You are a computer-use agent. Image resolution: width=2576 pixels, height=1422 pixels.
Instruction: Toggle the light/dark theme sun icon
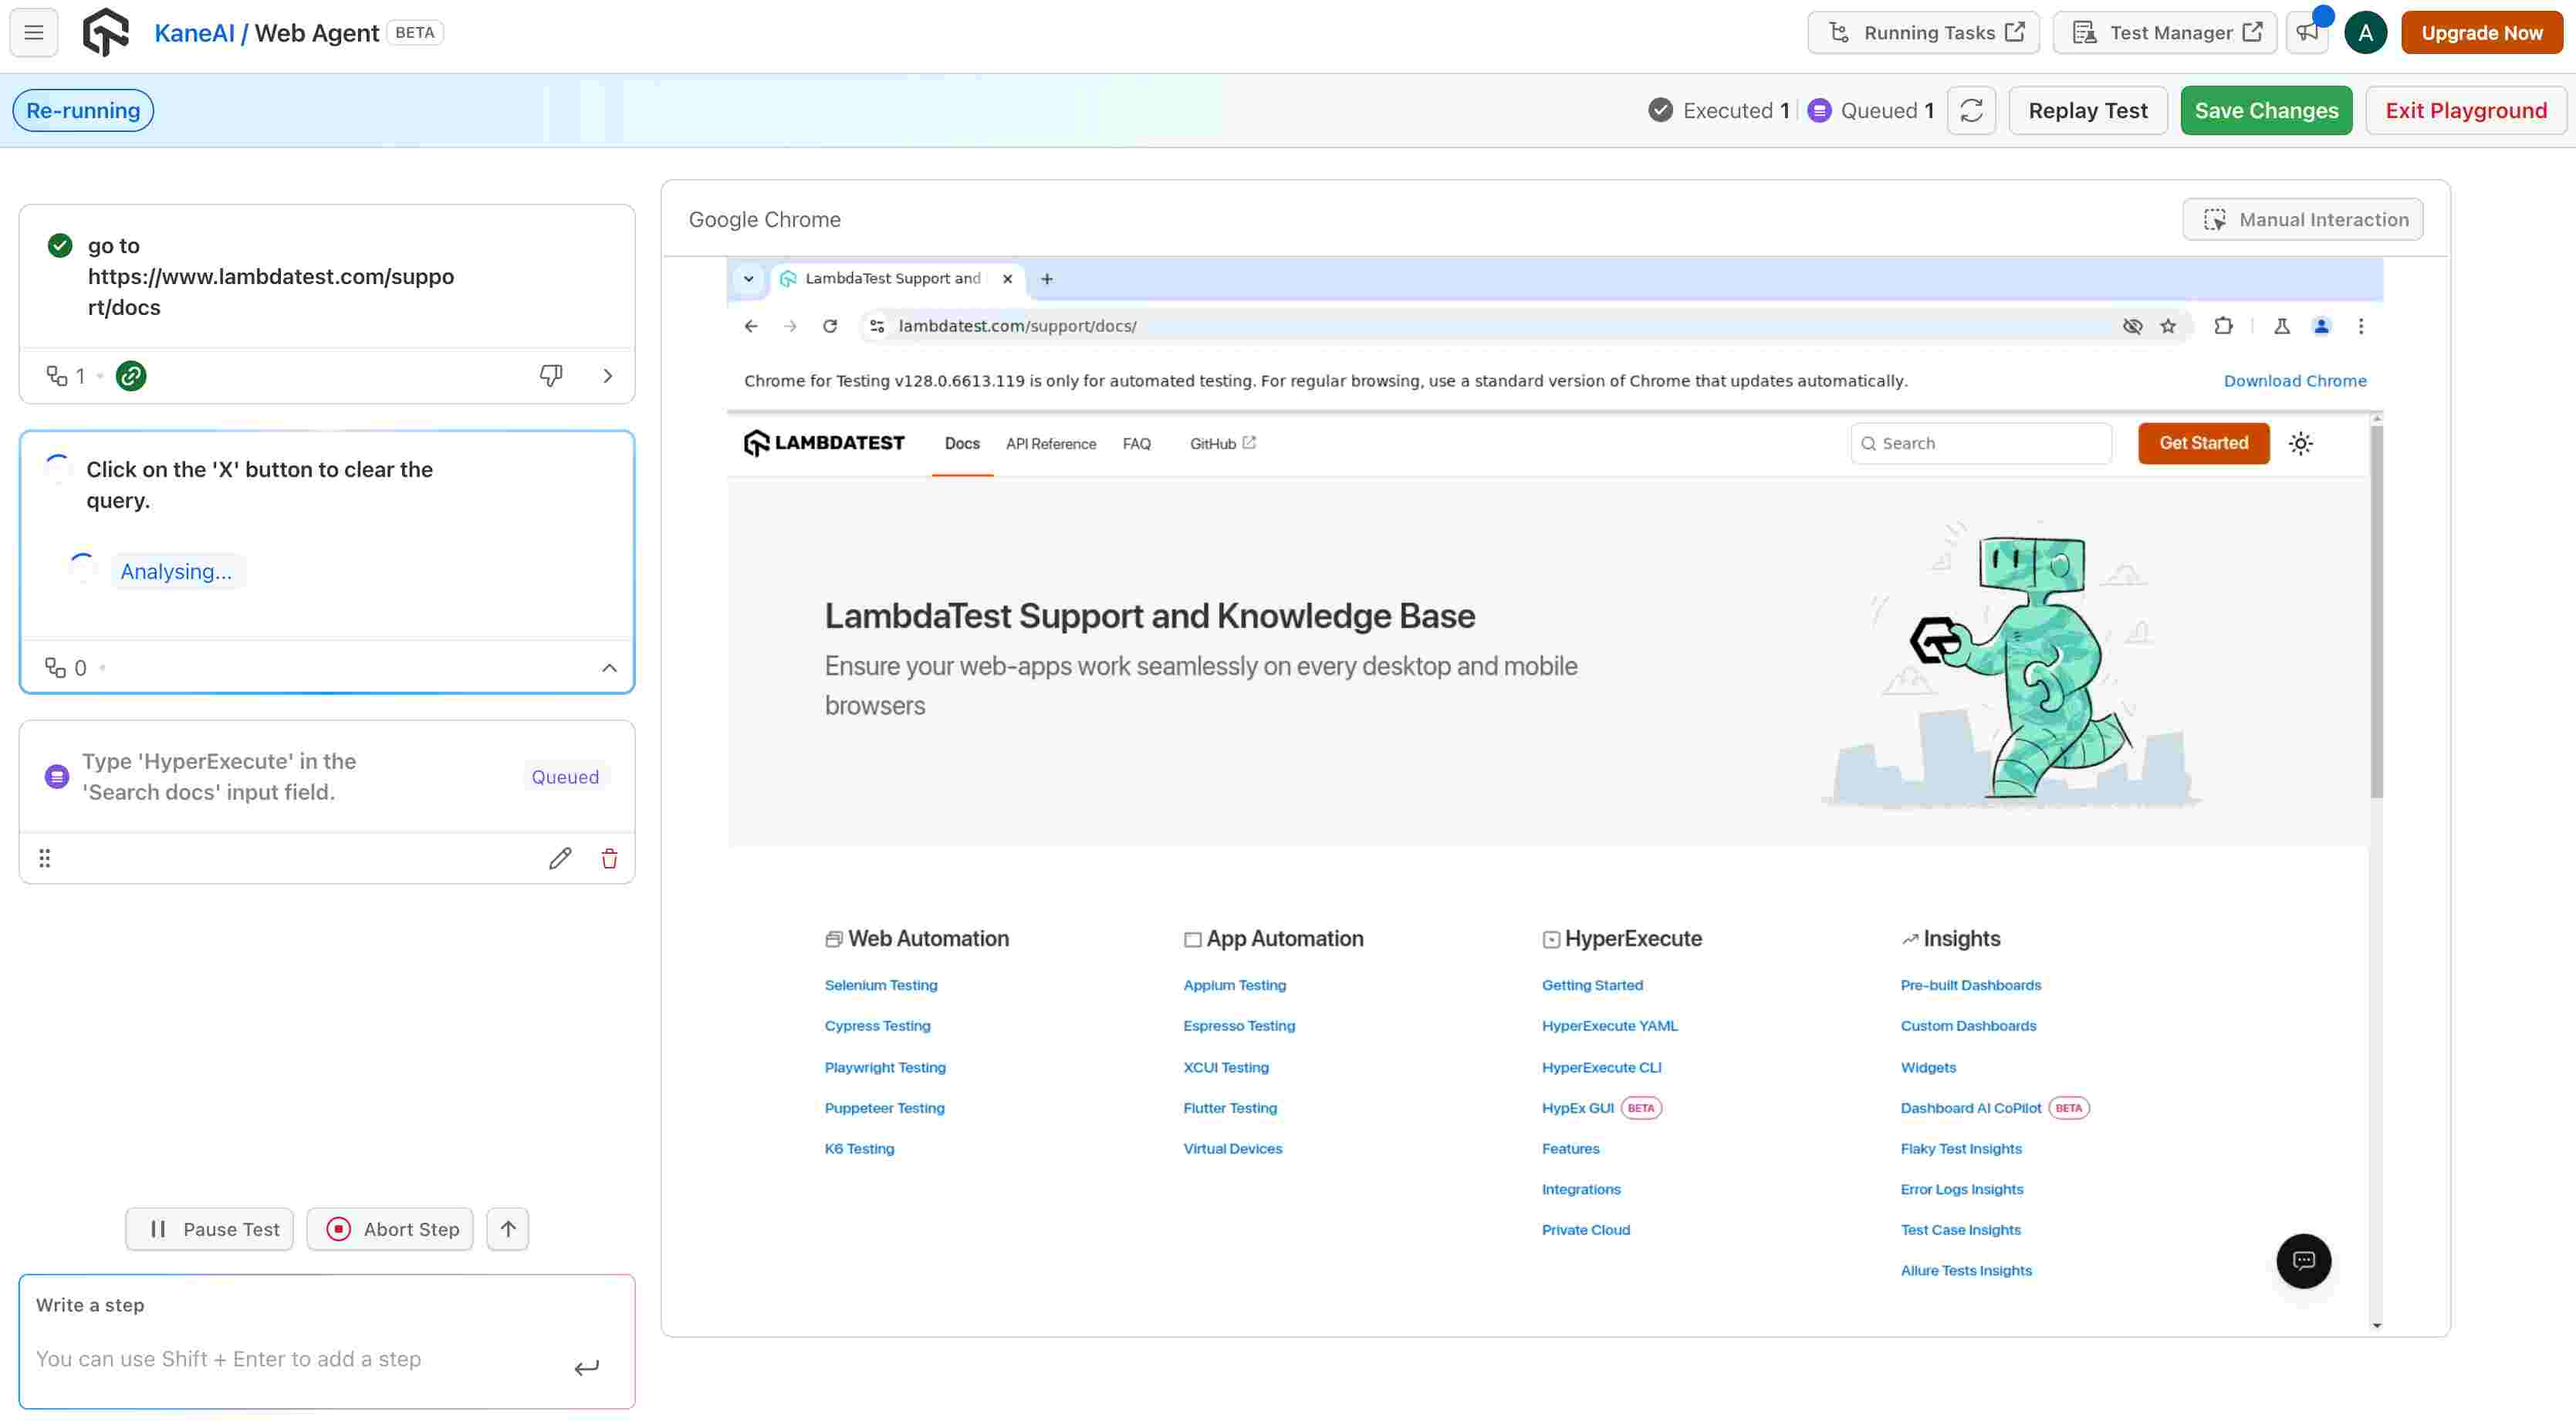tap(2300, 444)
